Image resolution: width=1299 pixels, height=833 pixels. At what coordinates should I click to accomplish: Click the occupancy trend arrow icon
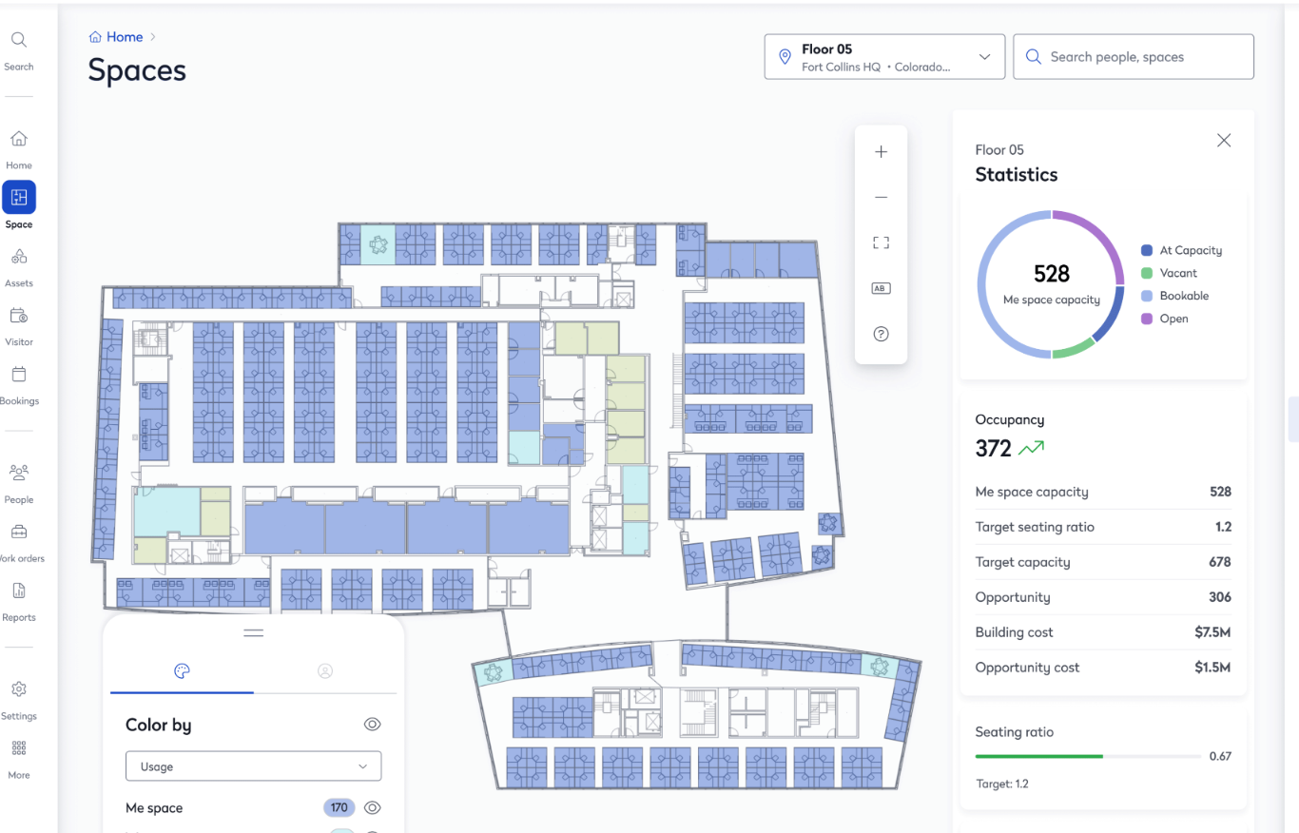click(1032, 448)
